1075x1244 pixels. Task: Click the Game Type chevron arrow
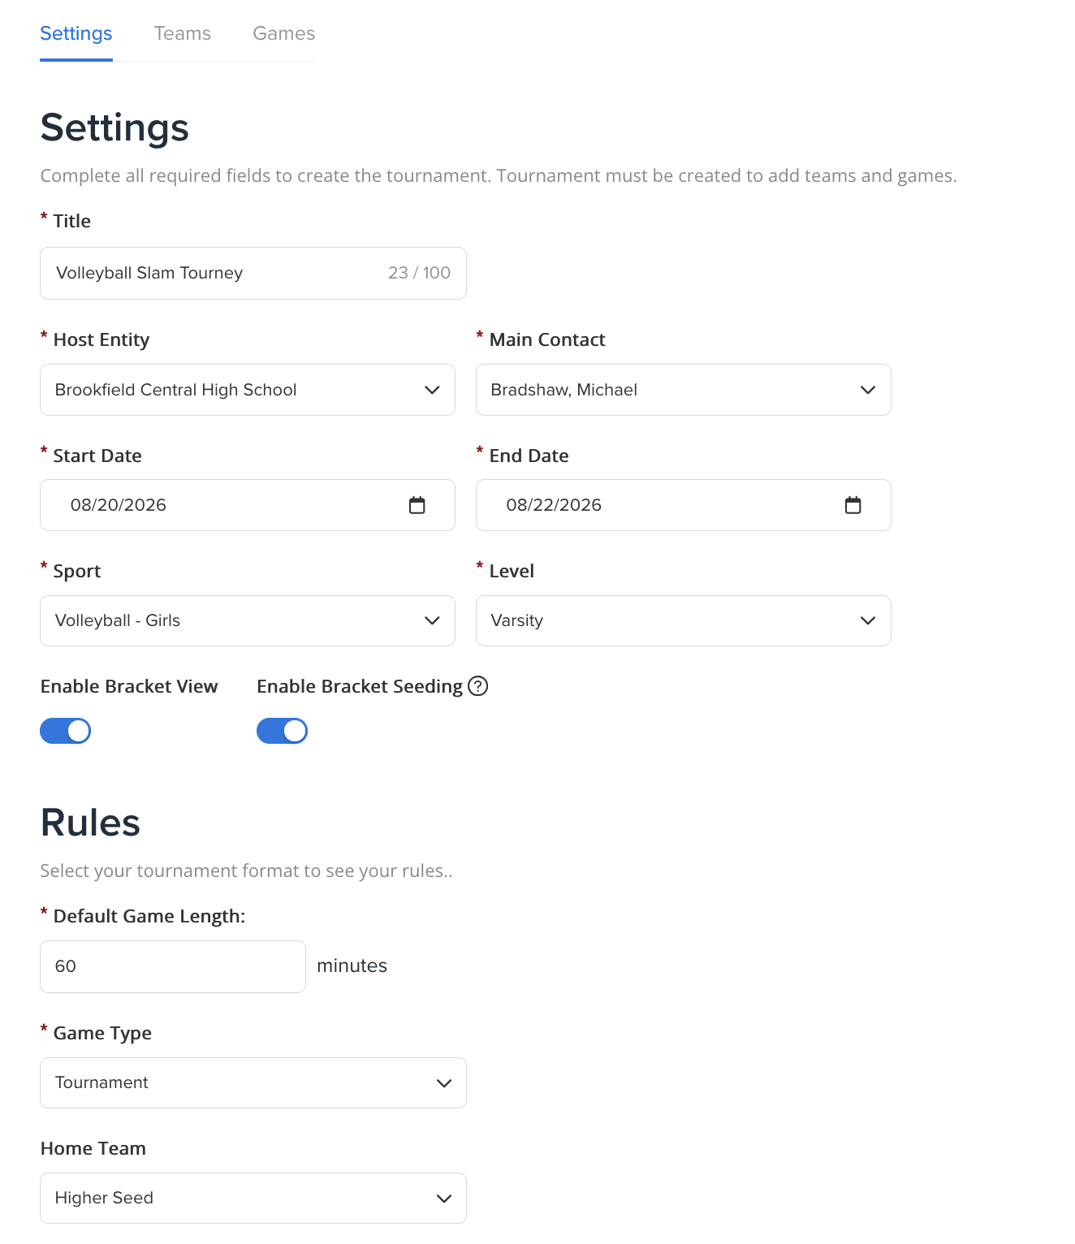point(443,1083)
